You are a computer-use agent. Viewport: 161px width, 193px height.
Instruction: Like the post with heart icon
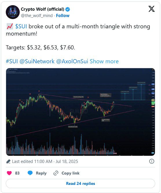9,173
